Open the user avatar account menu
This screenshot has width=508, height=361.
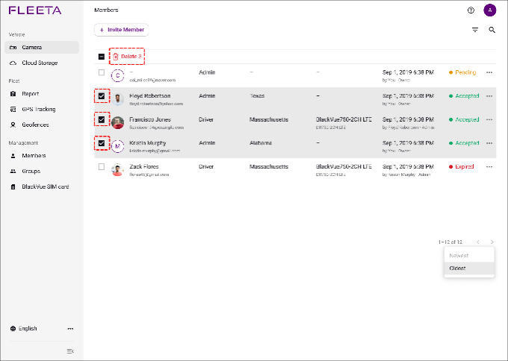(489, 10)
